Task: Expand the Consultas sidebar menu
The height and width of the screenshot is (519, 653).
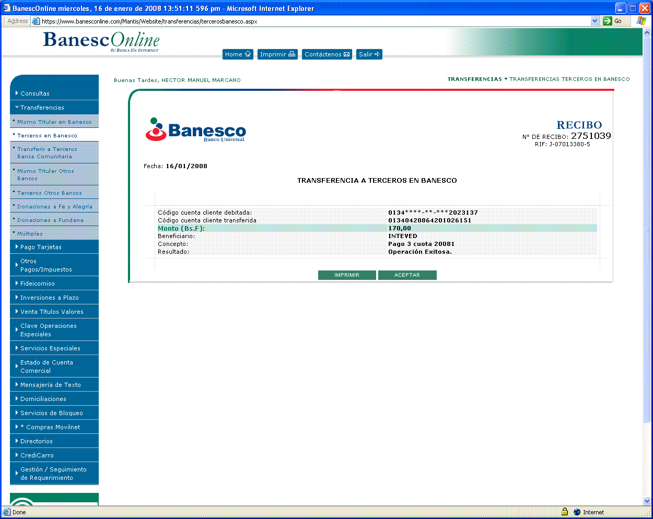Action: pyautogui.click(x=54, y=93)
